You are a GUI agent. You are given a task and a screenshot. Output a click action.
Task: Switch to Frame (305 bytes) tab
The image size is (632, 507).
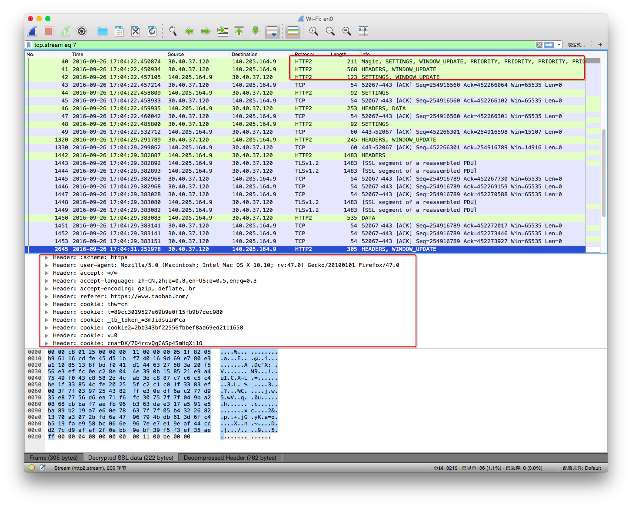tap(53, 458)
